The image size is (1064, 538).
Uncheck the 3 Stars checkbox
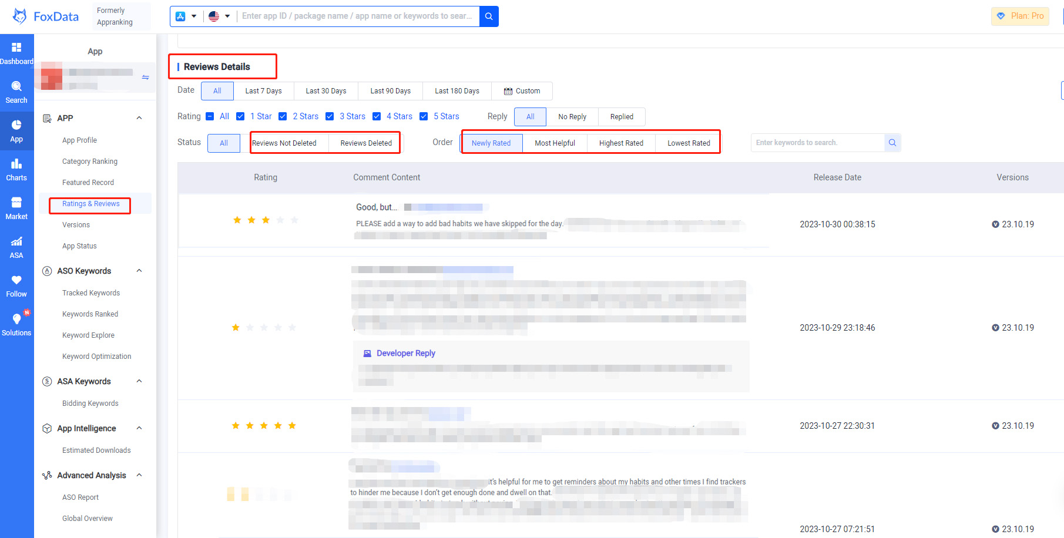pos(330,116)
